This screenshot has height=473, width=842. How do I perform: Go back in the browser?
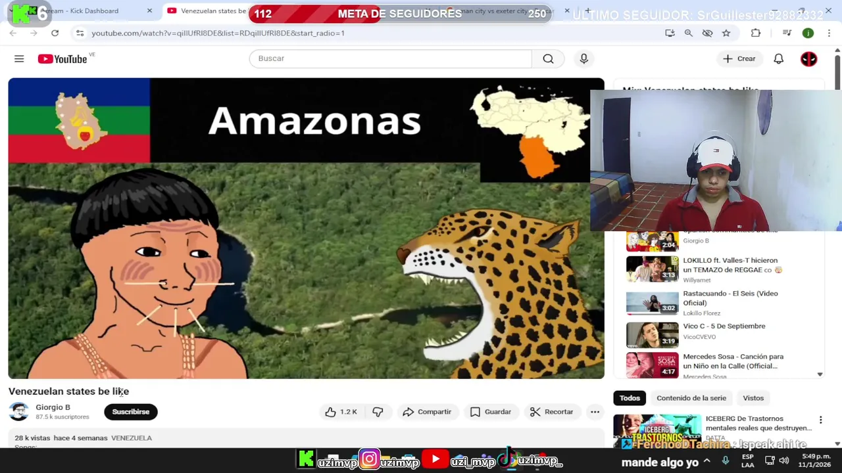[12, 33]
